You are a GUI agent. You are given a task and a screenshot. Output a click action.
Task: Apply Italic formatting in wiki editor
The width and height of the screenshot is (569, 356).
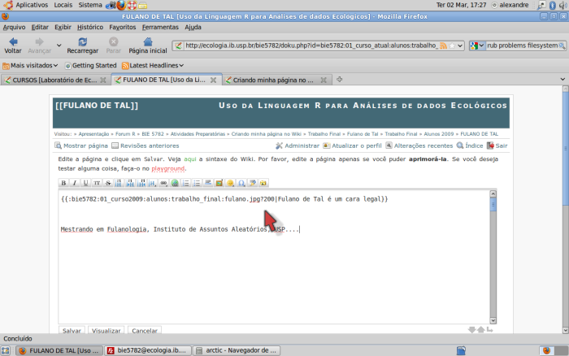click(75, 183)
